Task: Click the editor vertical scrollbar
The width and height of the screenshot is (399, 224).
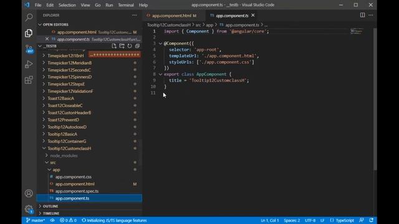Action: 375,99
